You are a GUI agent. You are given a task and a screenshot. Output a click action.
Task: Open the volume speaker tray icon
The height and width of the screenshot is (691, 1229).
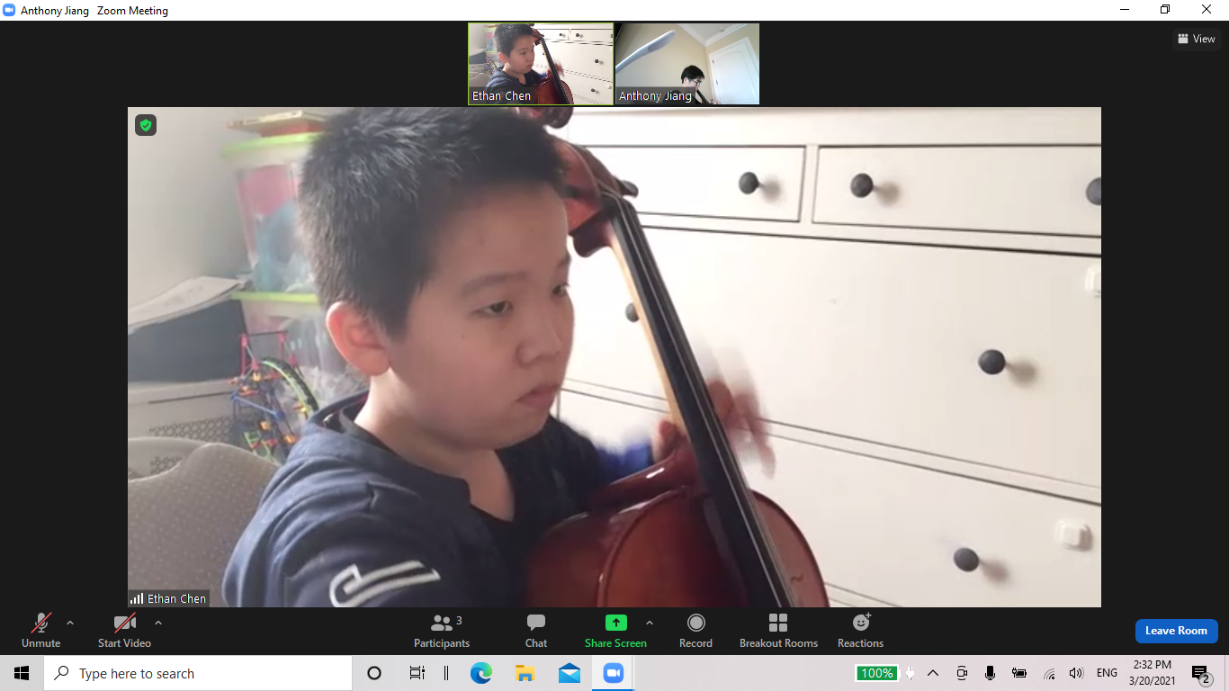tap(1076, 673)
